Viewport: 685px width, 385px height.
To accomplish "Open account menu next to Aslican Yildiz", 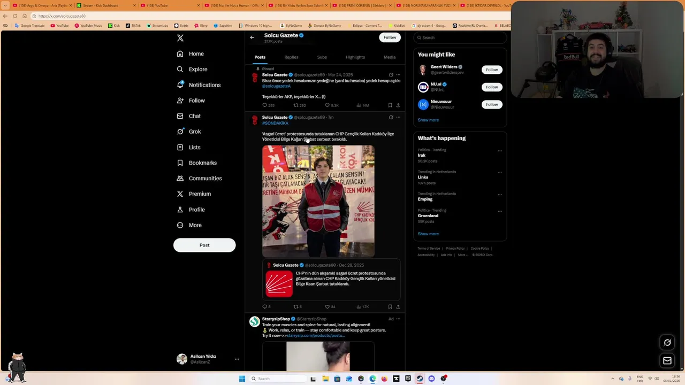I will click(x=237, y=359).
